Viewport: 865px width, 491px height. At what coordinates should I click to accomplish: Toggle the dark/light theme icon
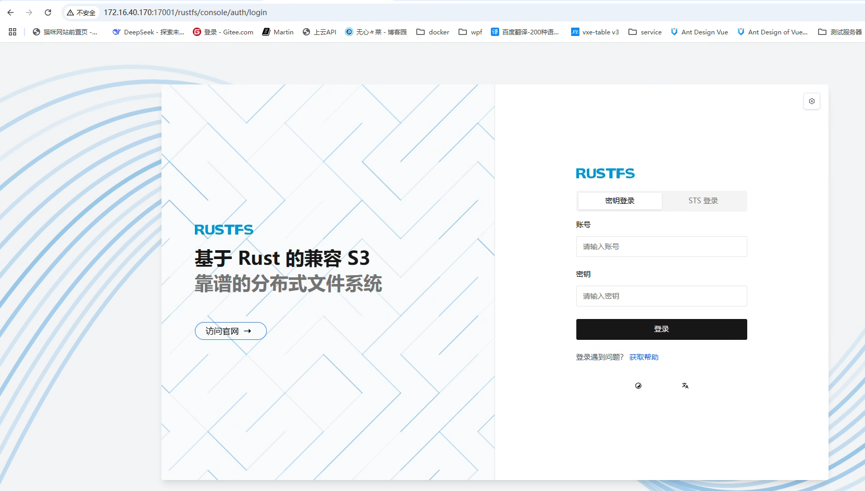pos(638,386)
